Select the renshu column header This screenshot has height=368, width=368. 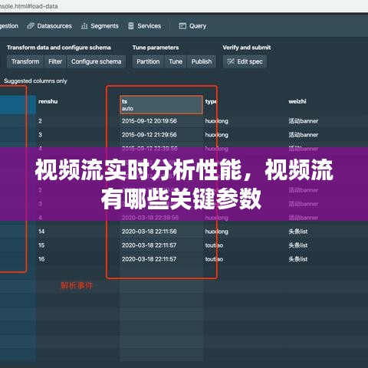[48, 101]
